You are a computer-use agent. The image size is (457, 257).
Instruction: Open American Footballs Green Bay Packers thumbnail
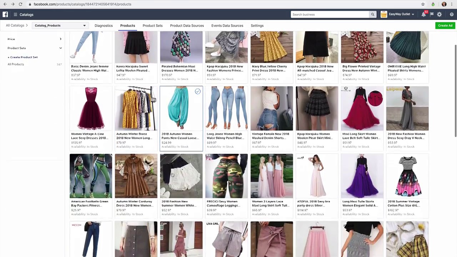(91, 176)
